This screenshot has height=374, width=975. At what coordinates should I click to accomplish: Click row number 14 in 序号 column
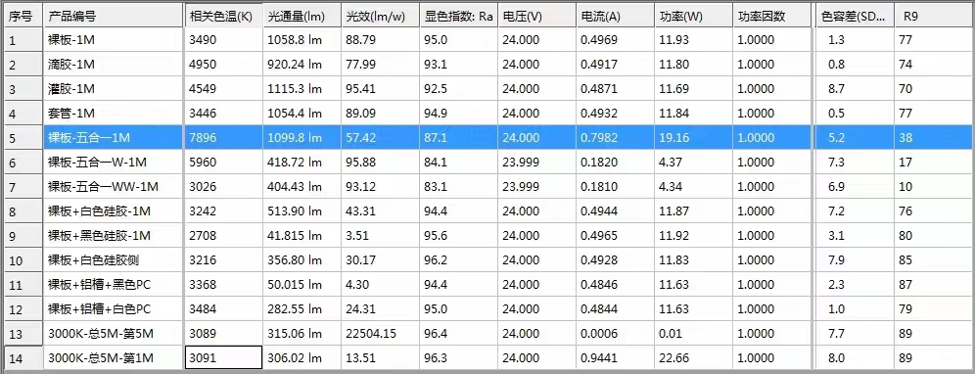(x=23, y=357)
